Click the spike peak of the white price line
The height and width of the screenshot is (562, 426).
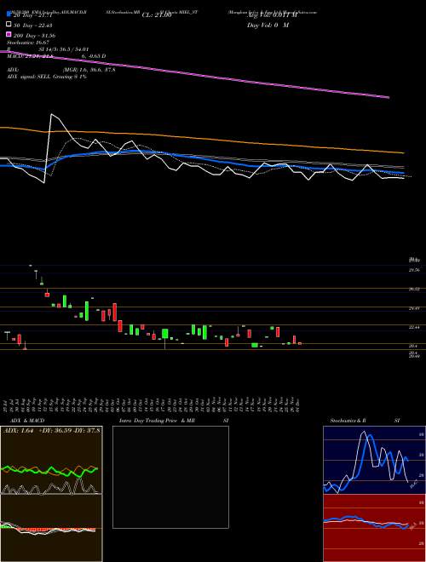pos(52,114)
